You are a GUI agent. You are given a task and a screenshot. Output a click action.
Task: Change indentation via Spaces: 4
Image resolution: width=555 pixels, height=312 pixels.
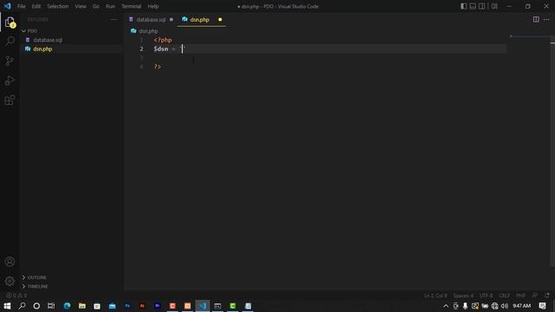coord(463,296)
